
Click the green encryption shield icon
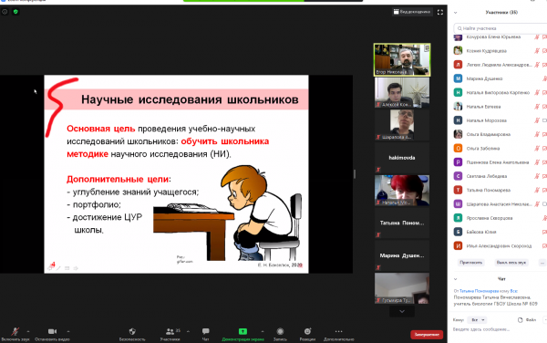point(15,12)
